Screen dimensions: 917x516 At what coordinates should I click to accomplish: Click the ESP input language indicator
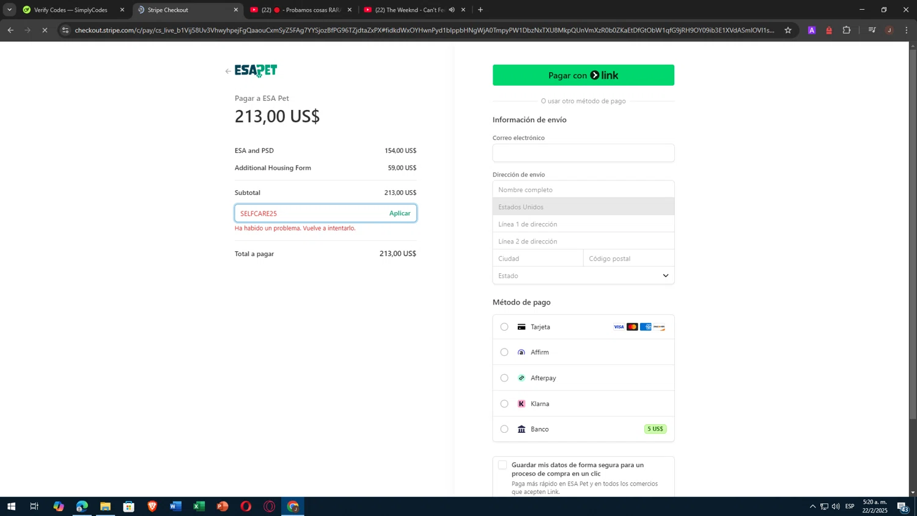850,506
